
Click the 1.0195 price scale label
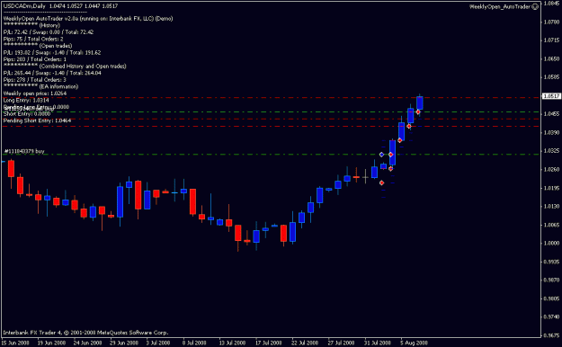point(552,188)
